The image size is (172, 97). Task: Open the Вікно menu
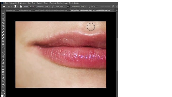[71, 3]
